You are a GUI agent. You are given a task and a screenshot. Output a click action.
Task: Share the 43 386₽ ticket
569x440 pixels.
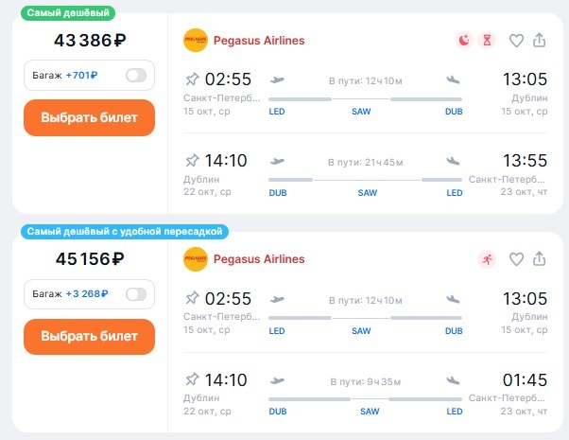540,41
